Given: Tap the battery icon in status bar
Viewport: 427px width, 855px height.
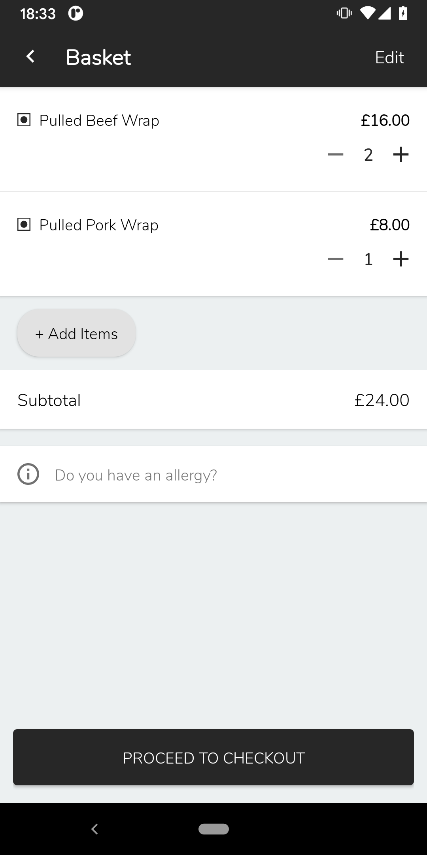Looking at the screenshot, I should click(403, 13).
